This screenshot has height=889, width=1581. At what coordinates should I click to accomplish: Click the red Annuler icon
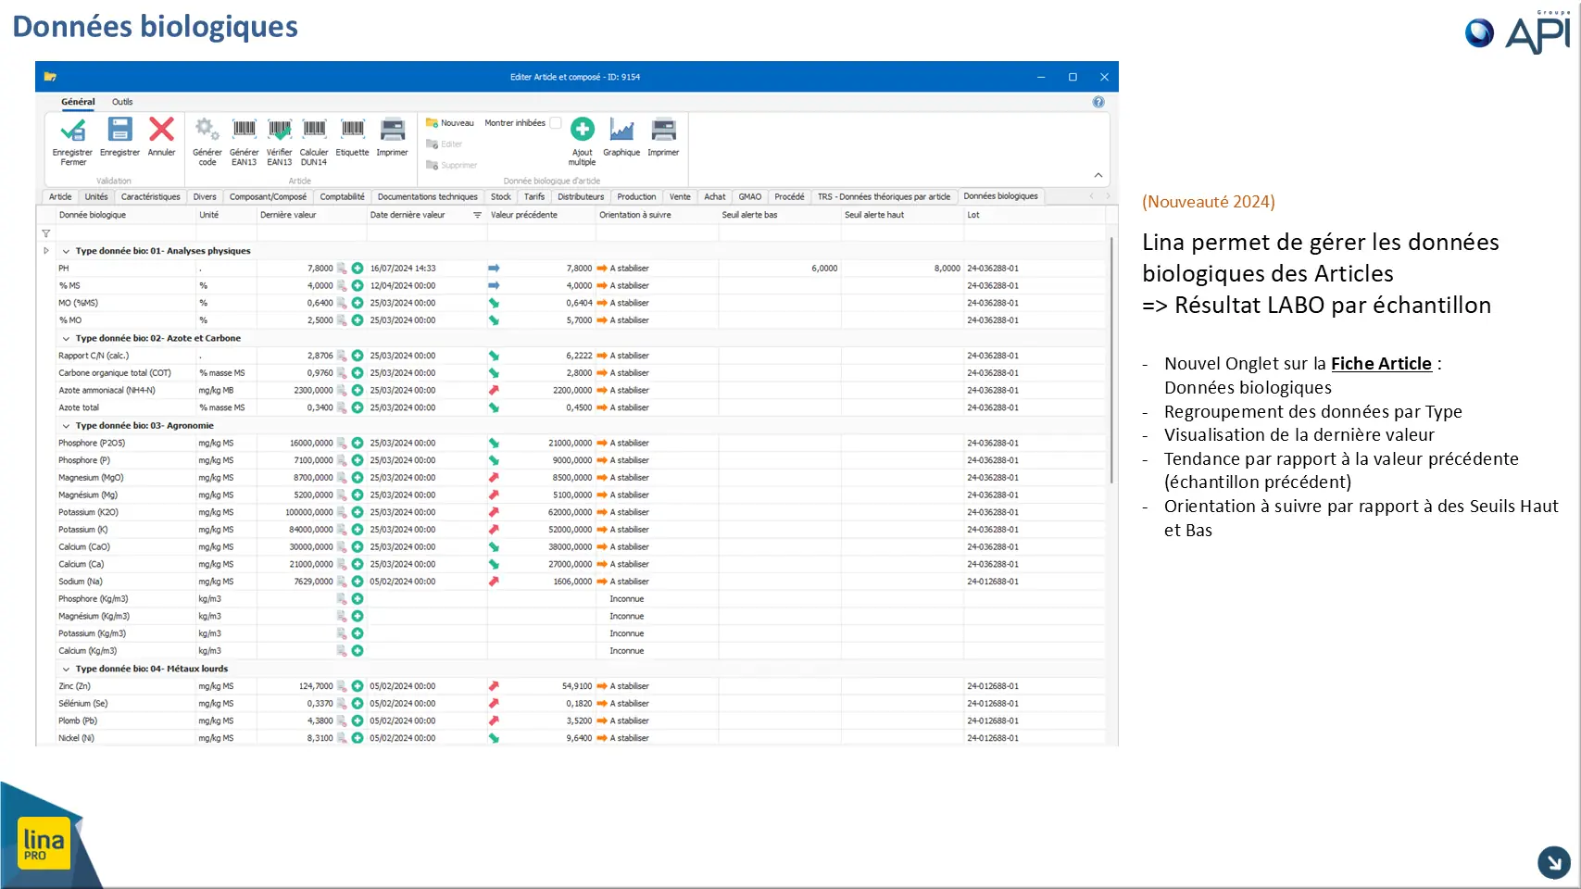(161, 130)
